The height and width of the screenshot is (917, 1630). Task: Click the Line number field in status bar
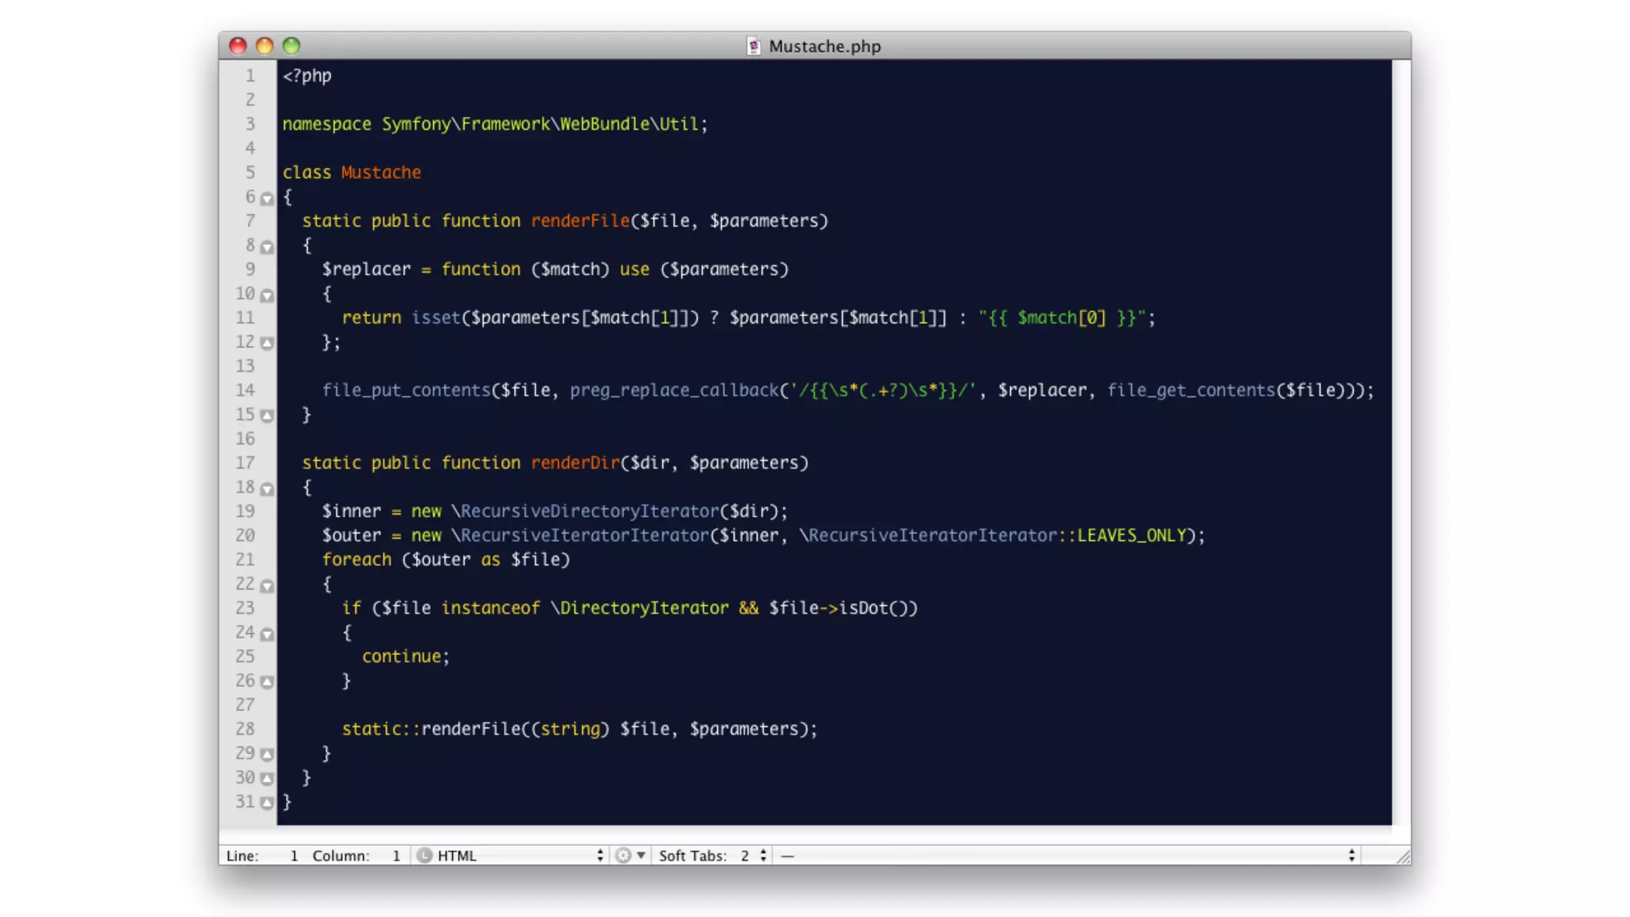(x=293, y=856)
